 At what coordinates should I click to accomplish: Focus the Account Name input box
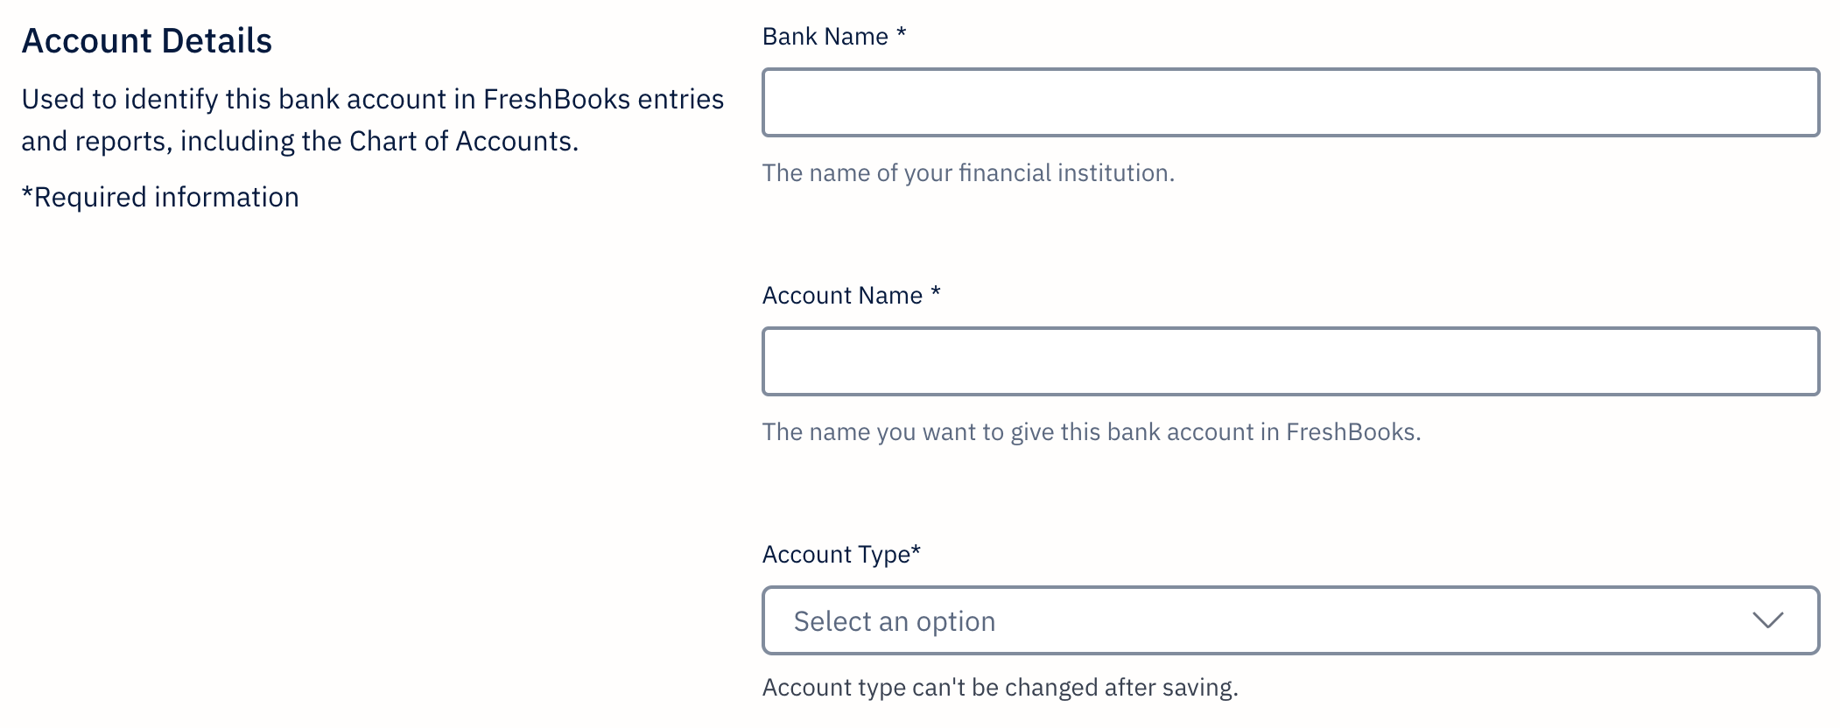[x=1290, y=361]
